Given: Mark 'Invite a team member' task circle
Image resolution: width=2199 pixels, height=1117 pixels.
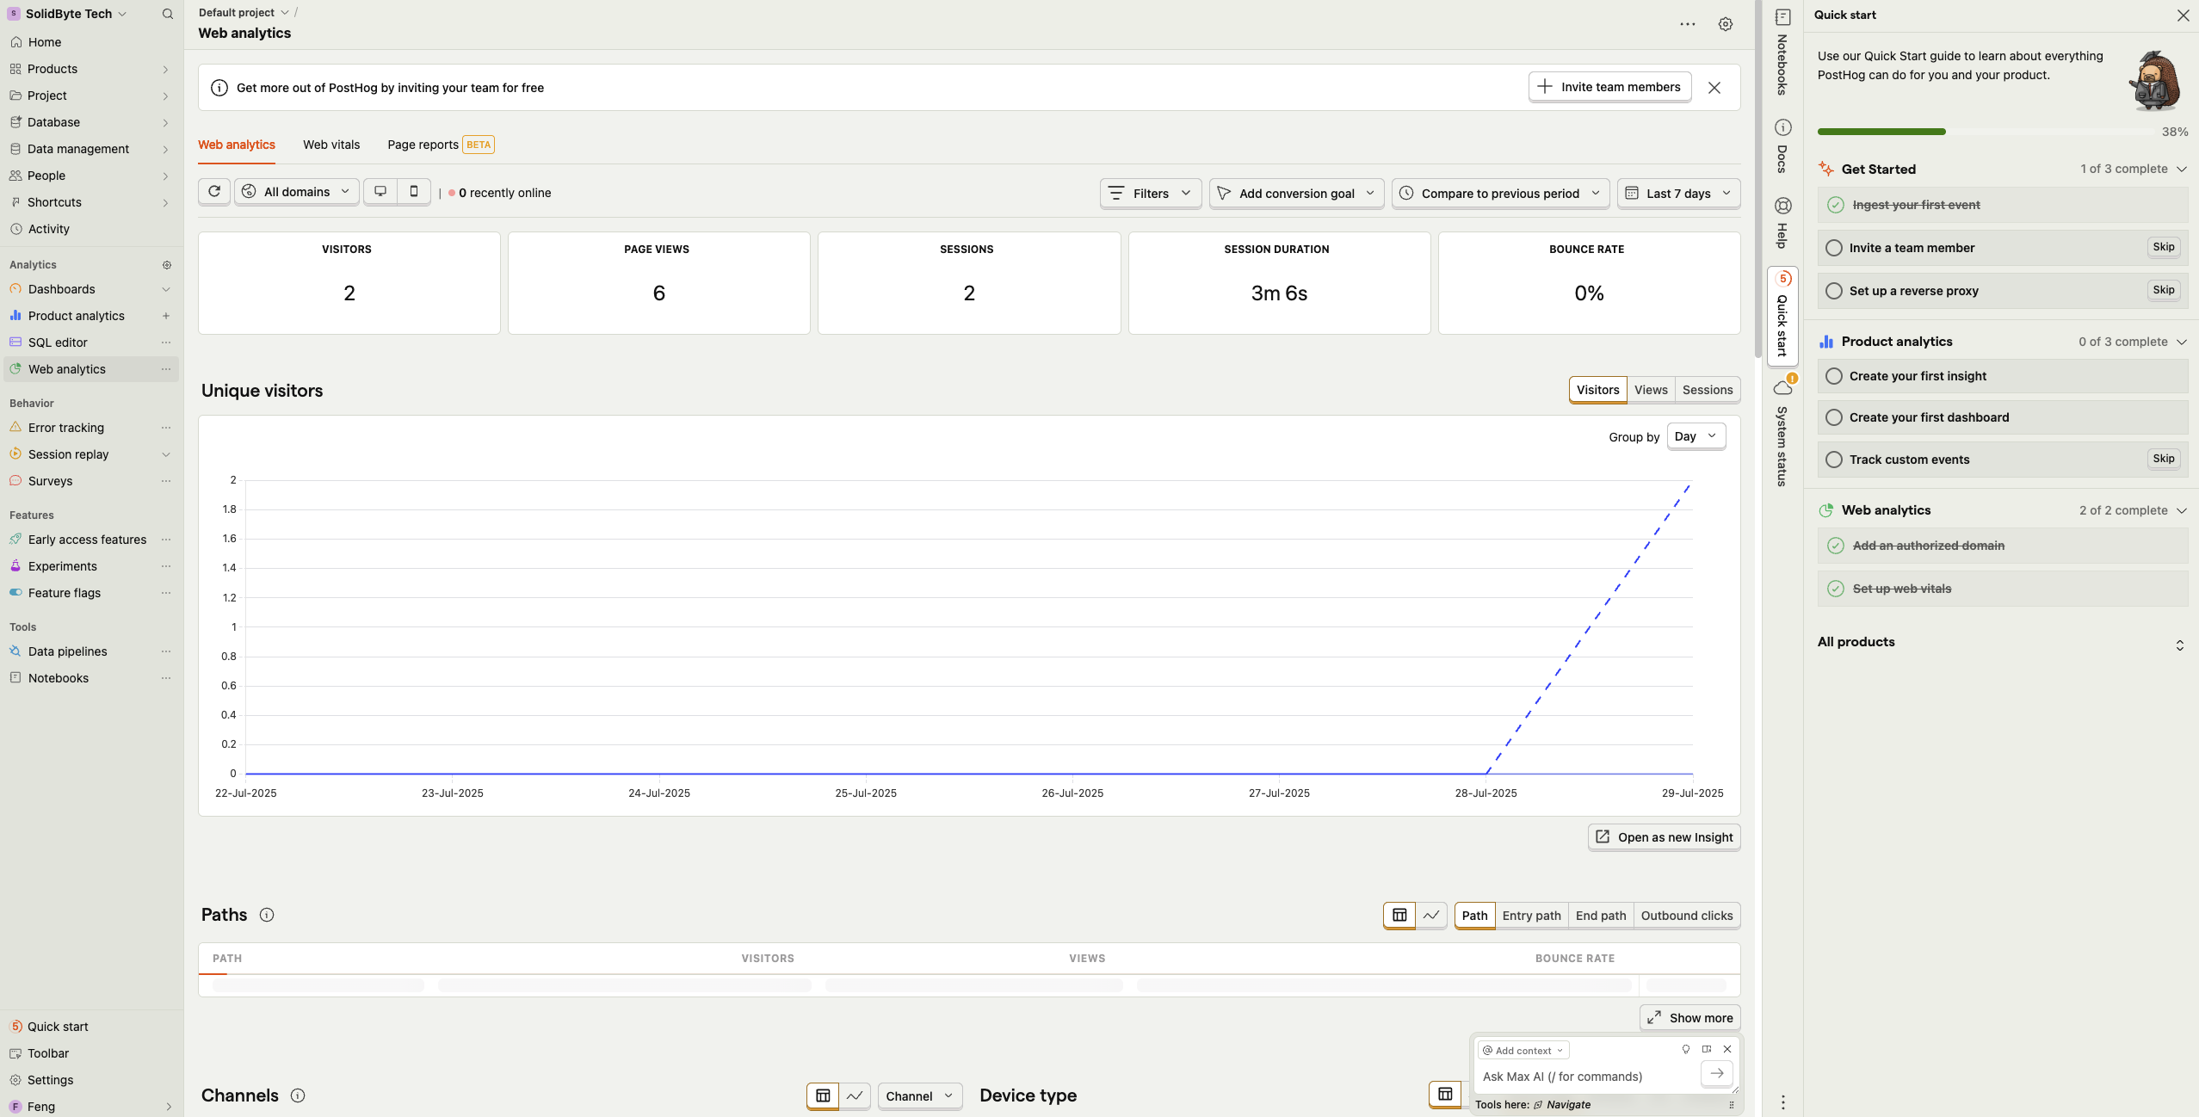Looking at the screenshot, I should [x=1834, y=248].
